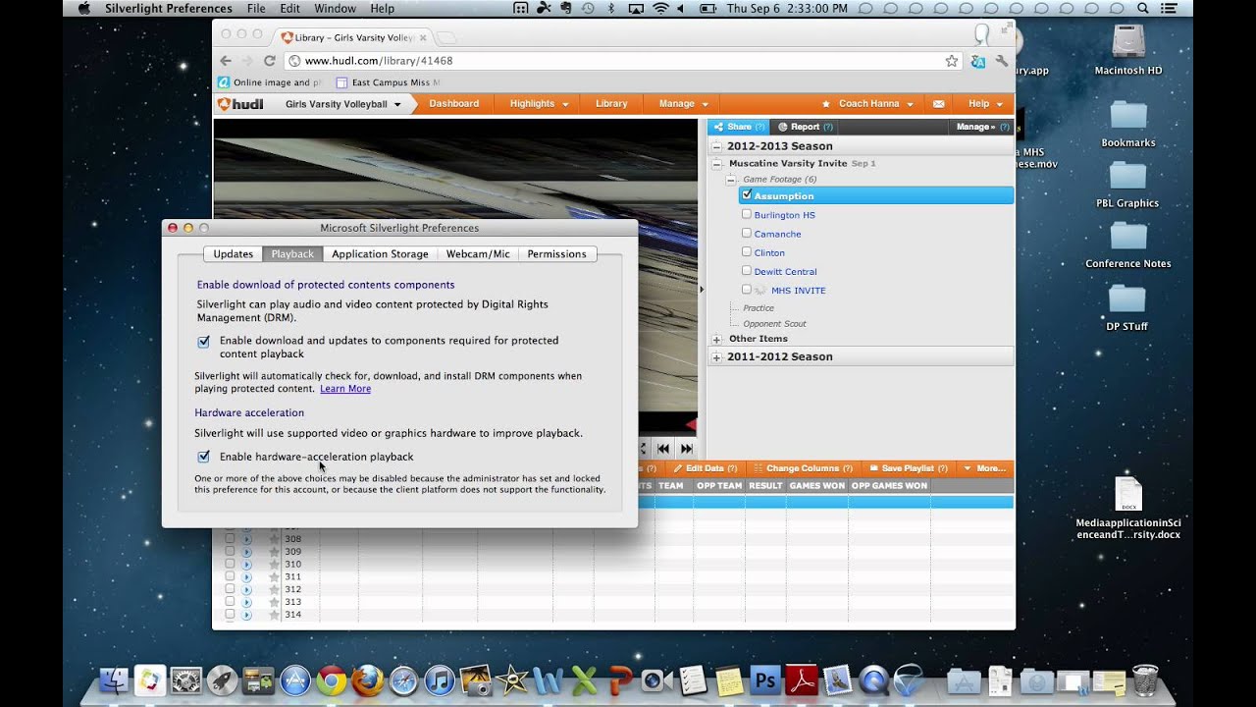This screenshot has width=1256, height=707.
Task: Open Safari from the Dock
Action: 404,680
